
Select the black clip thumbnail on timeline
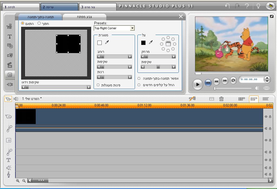[26, 116]
